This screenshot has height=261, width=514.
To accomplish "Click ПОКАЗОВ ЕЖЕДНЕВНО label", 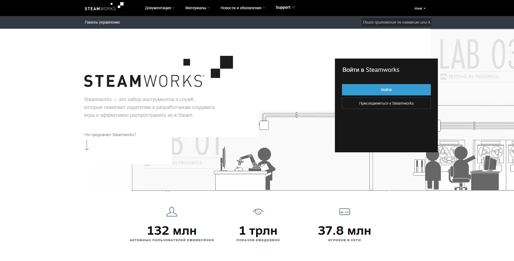I will (258, 240).
